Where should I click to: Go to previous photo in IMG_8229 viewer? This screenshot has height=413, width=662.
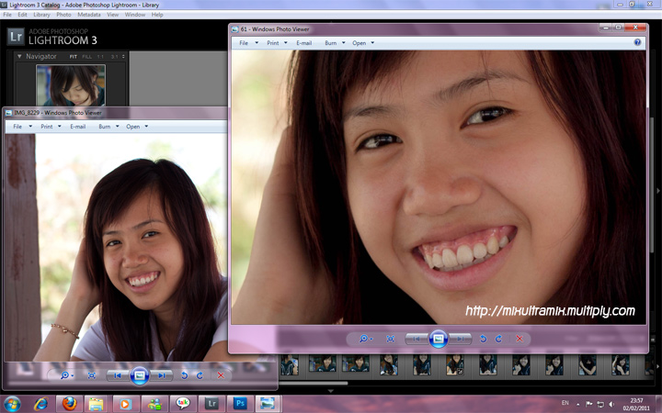[x=118, y=375]
